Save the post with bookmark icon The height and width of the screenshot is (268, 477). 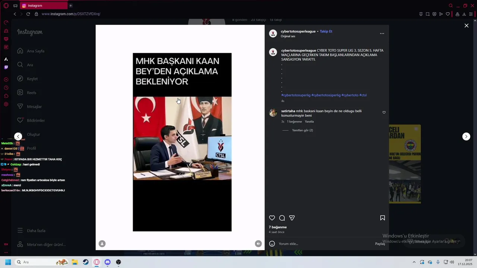[382, 218]
